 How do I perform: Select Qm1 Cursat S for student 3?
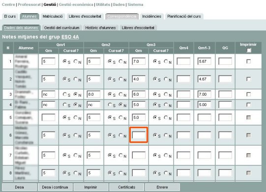(x=64, y=94)
